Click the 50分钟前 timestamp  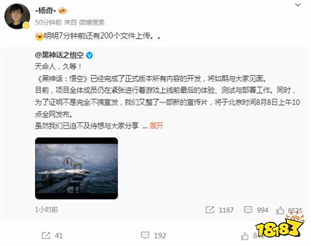pyautogui.click(x=48, y=23)
